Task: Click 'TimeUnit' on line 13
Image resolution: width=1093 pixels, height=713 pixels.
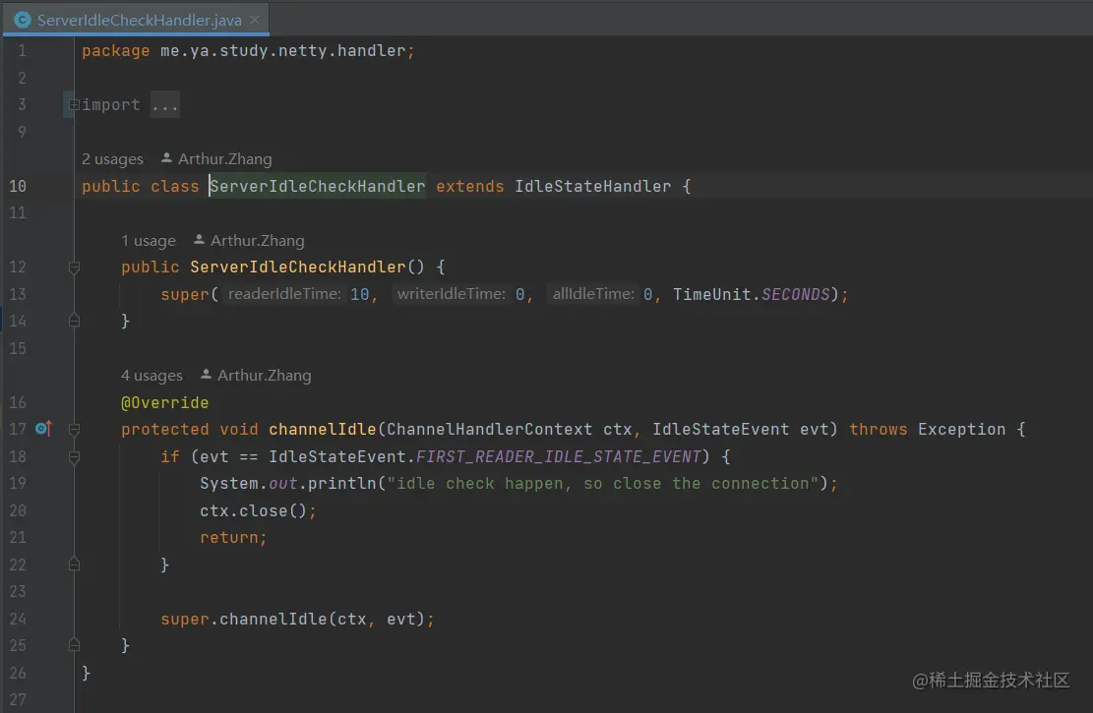Action: [x=711, y=294]
